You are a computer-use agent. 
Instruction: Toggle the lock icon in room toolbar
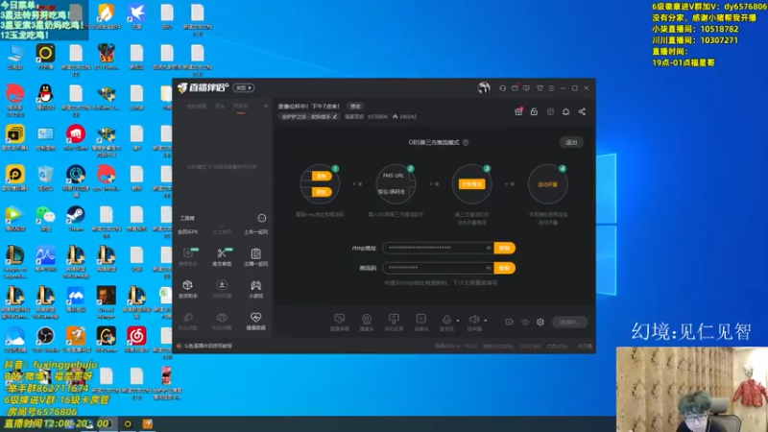coord(534,111)
